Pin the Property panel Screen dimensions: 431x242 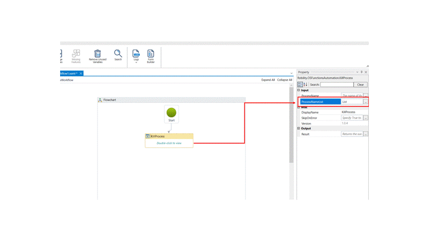coord(361,72)
